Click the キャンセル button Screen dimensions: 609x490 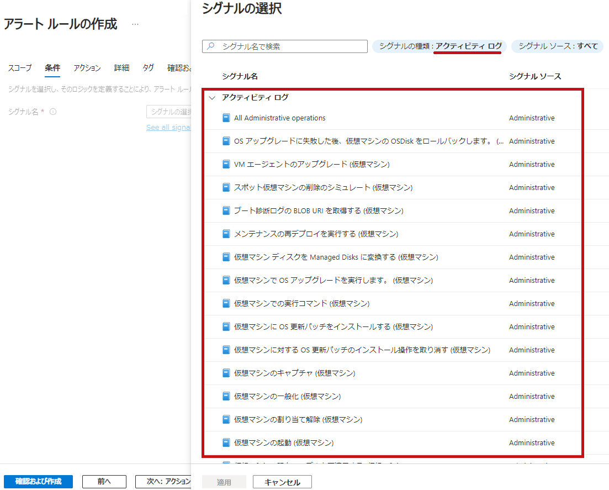(x=282, y=482)
